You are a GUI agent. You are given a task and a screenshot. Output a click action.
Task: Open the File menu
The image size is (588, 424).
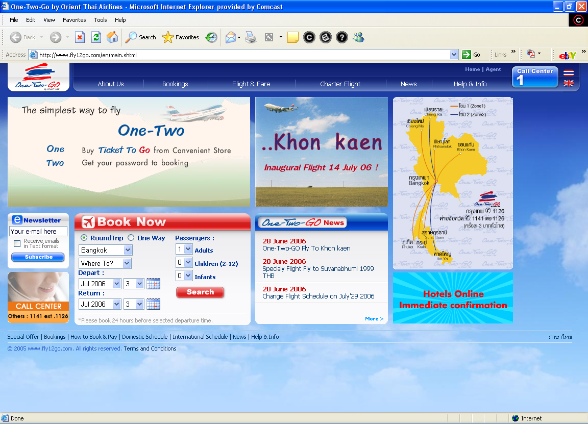(x=14, y=20)
